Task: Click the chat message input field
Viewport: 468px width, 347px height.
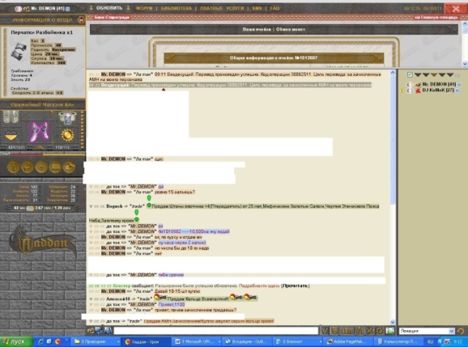Action: pyautogui.click(x=212, y=331)
